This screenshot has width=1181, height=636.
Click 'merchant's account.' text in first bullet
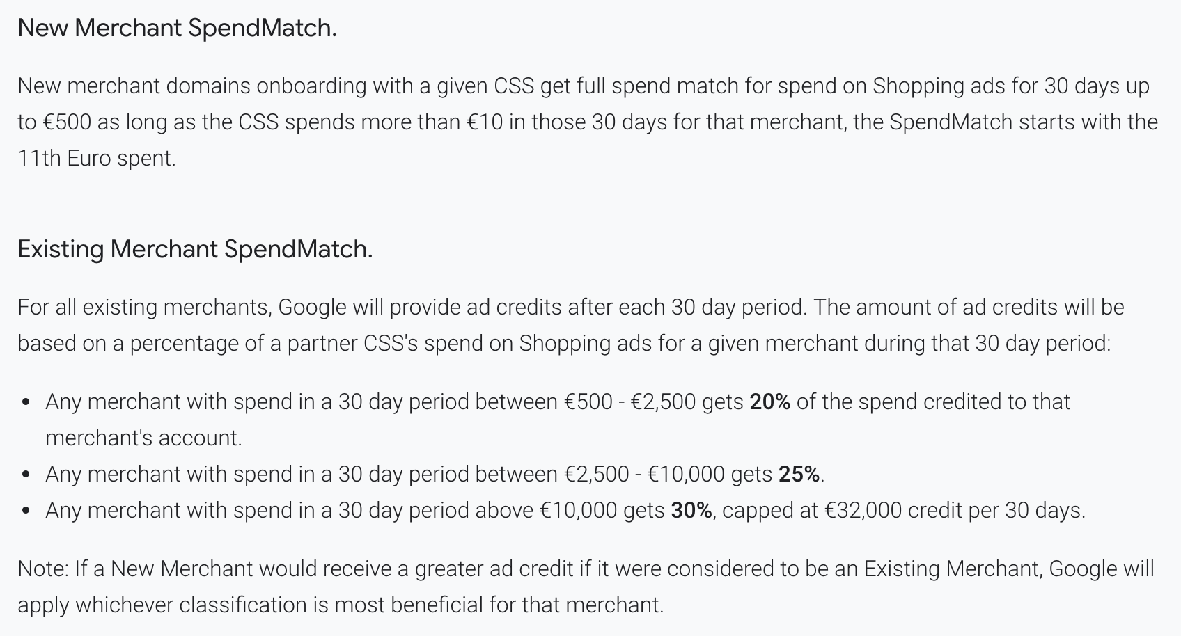[143, 438]
